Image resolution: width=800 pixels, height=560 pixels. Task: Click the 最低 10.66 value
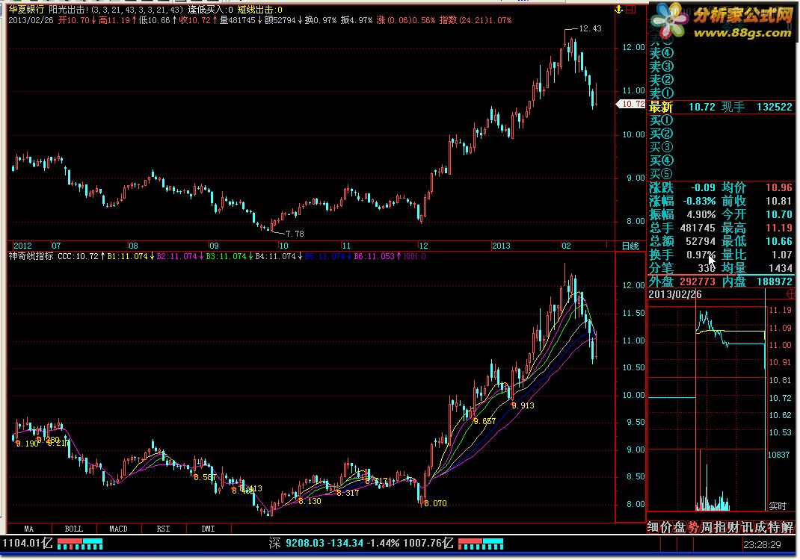779,241
